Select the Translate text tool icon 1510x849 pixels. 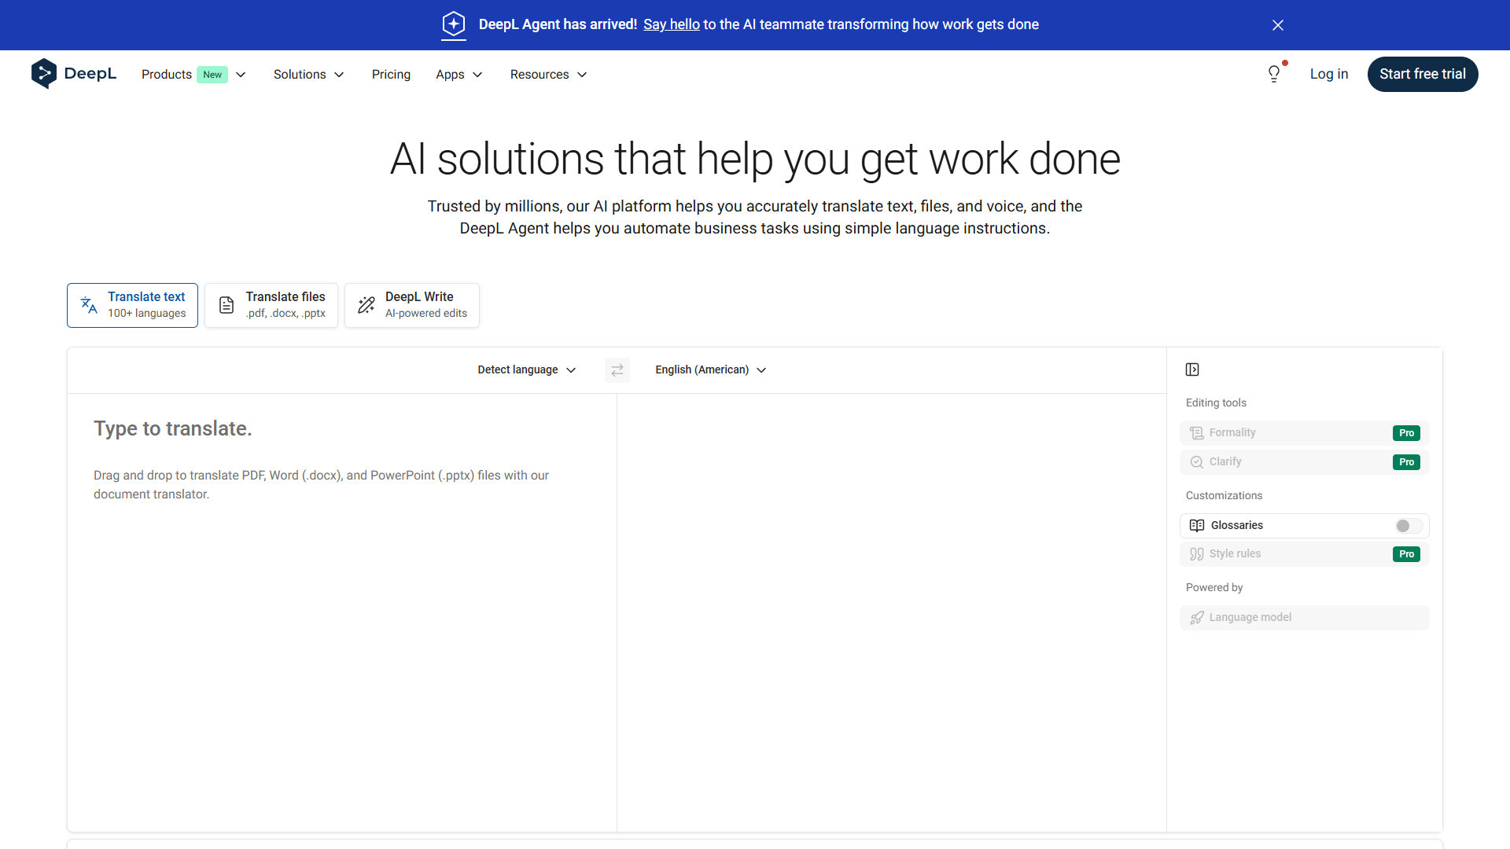tap(87, 305)
